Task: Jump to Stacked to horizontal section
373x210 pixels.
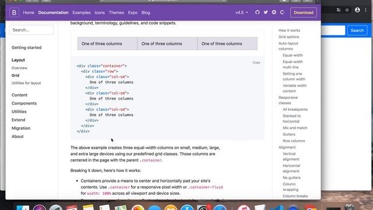Action: coord(291,118)
